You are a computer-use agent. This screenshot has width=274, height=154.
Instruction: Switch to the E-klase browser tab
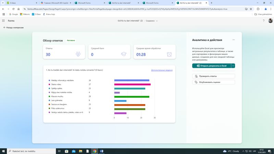[16, 3]
